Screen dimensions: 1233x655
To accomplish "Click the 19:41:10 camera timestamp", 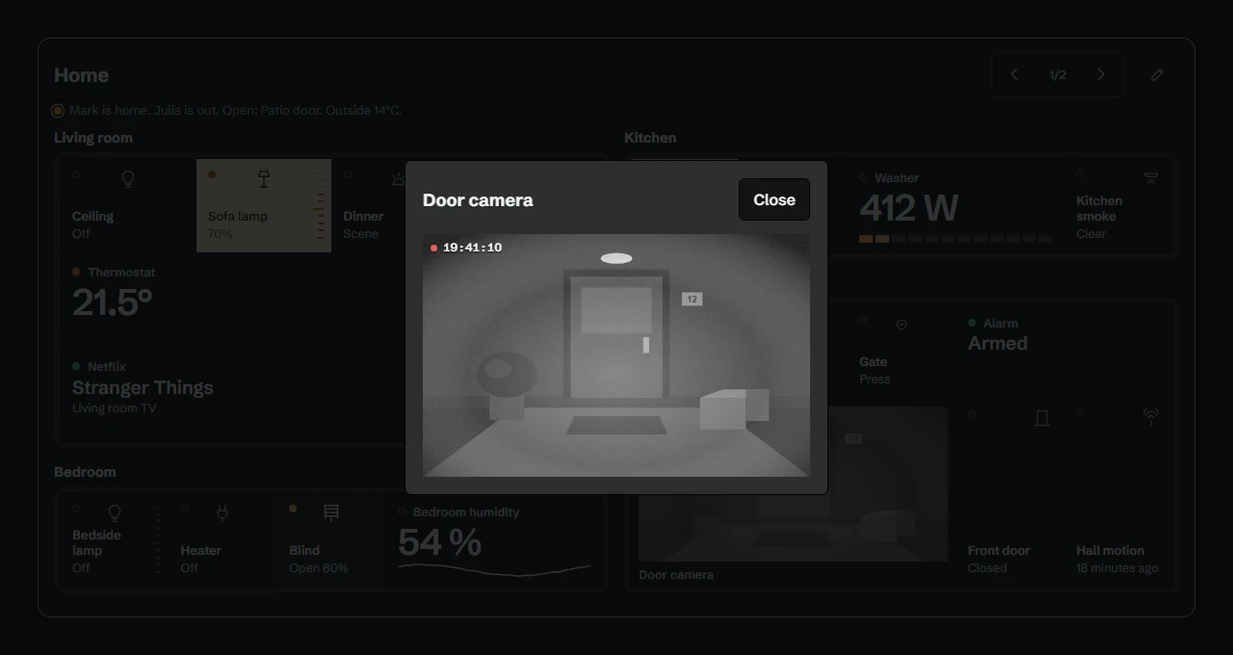I will click(472, 248).
